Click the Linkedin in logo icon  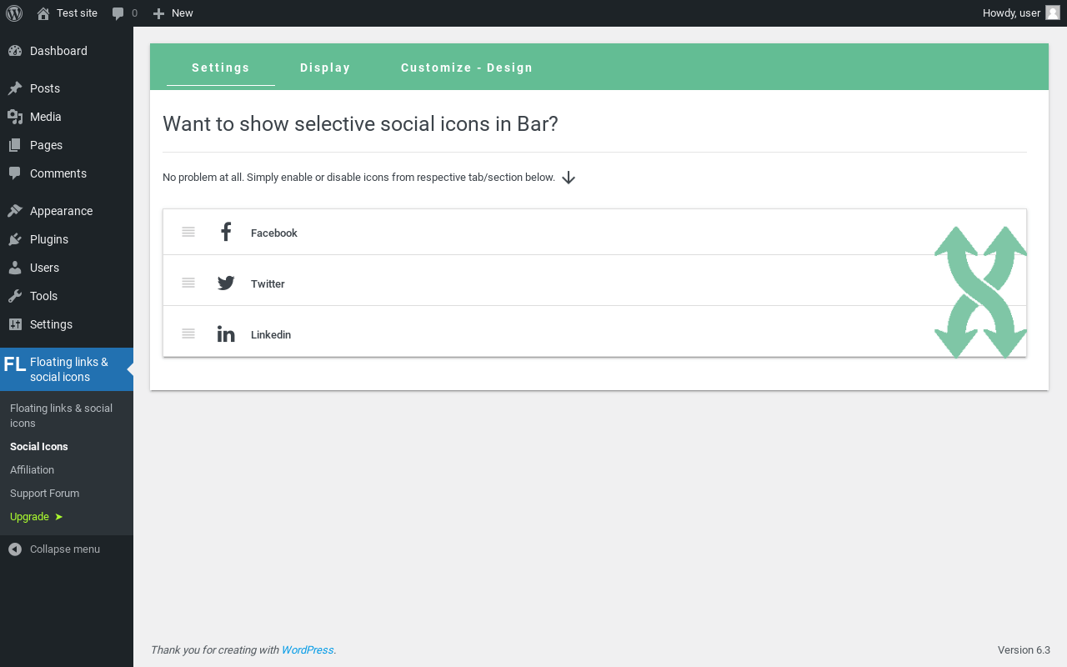[x=226, y=333]
